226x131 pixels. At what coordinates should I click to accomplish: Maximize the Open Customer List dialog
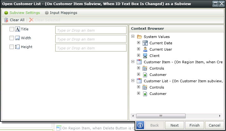click(215, 3)
